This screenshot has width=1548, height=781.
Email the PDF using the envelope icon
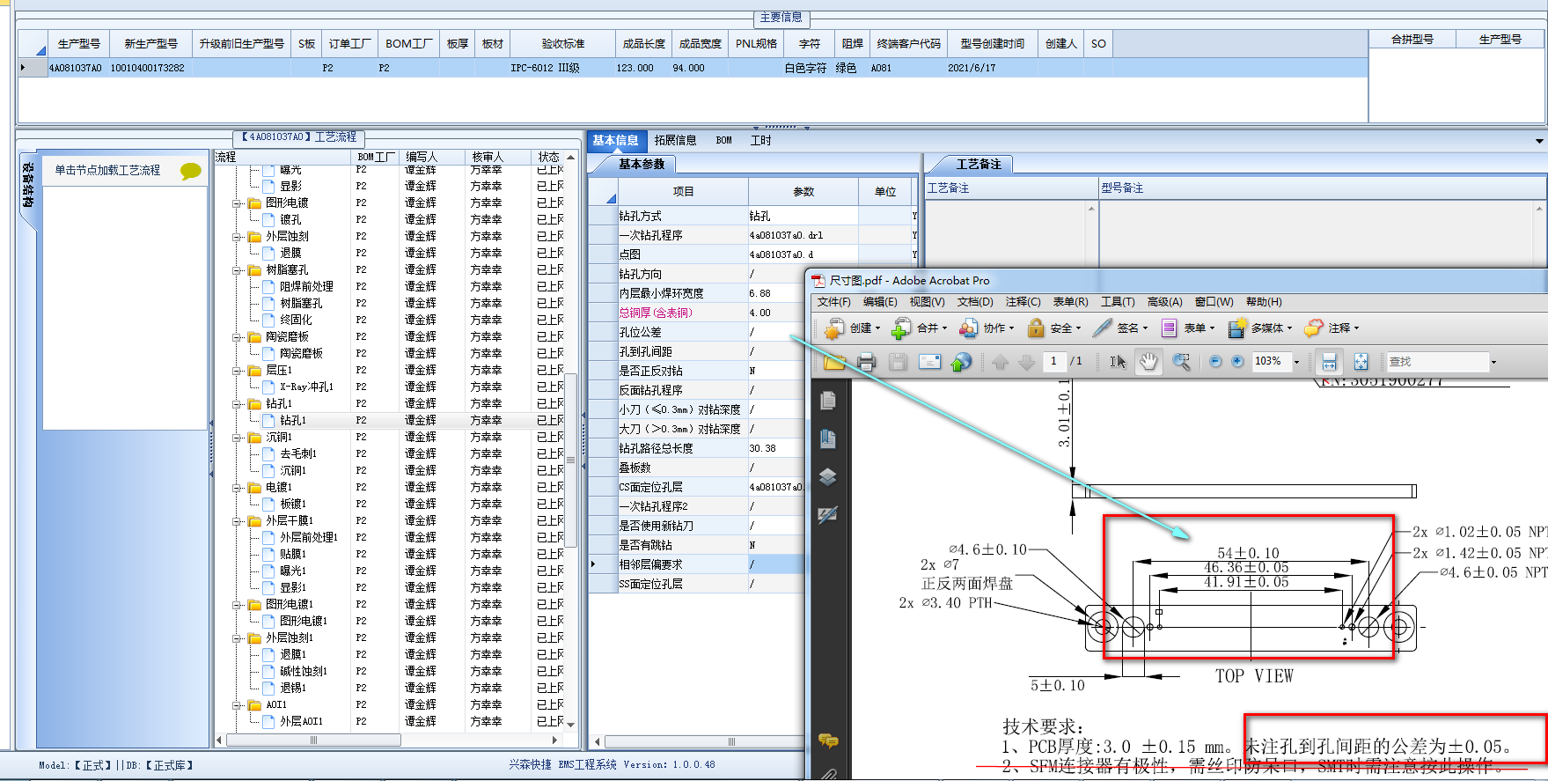tap(929, 362)
